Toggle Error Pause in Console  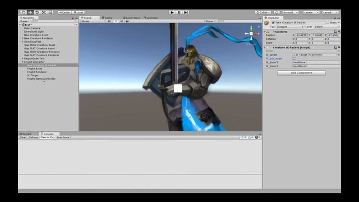[x=63, y=137]
